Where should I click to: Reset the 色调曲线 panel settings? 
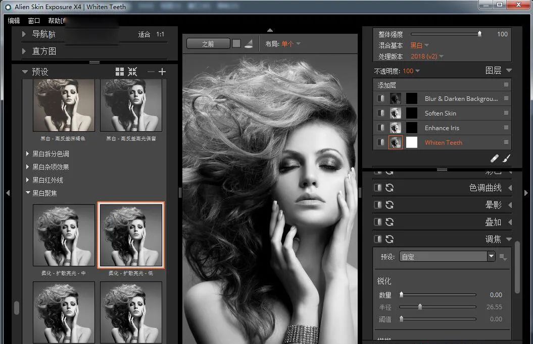point(390,188)
